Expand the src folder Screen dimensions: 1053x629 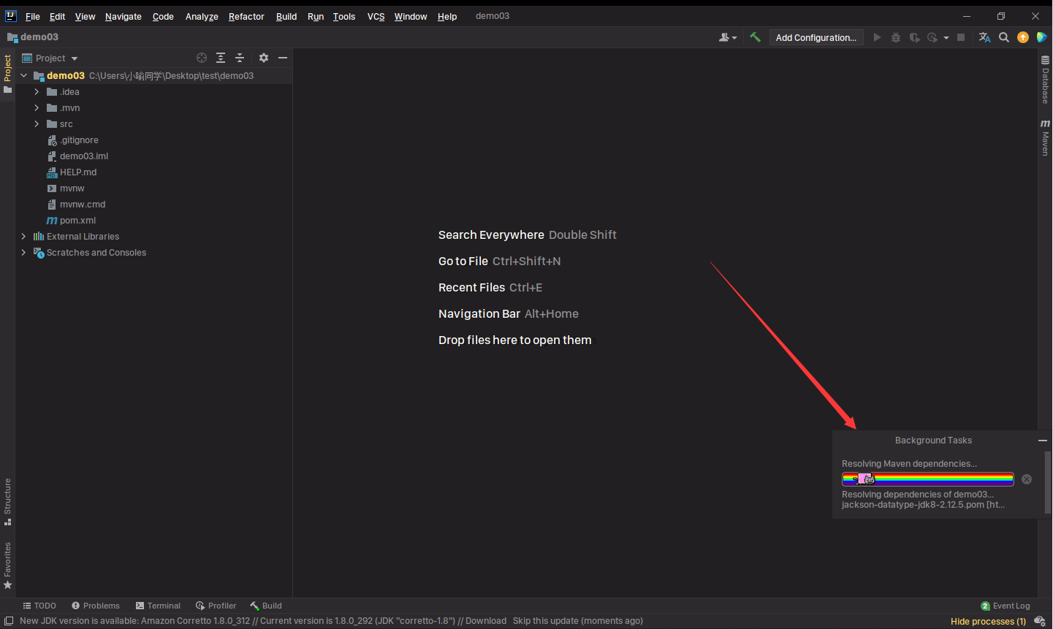pyautogui.click(x=37, y=124)
